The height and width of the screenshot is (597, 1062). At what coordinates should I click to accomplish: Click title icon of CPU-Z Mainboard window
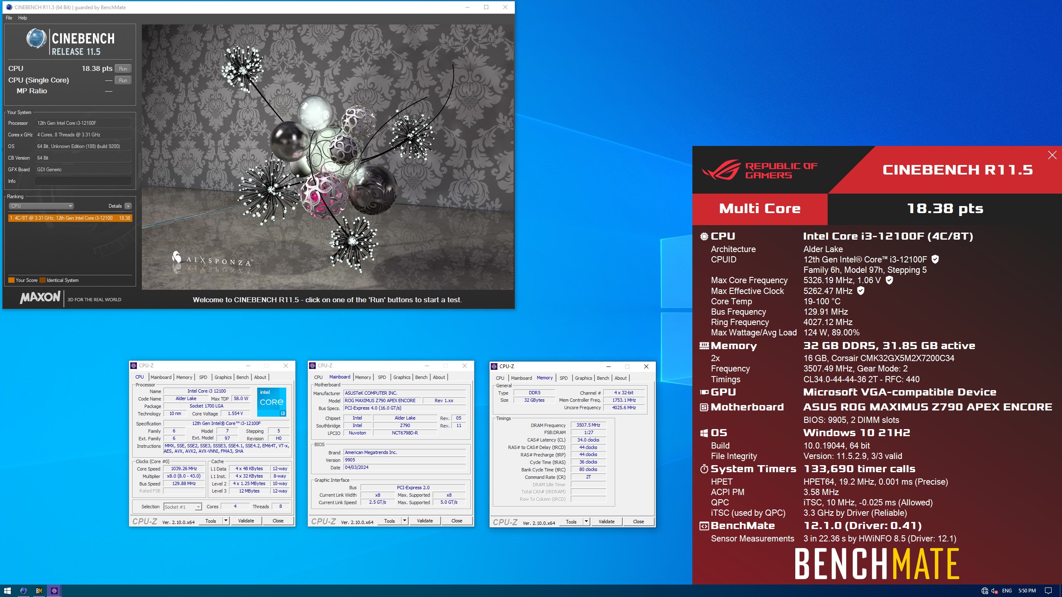312,366
